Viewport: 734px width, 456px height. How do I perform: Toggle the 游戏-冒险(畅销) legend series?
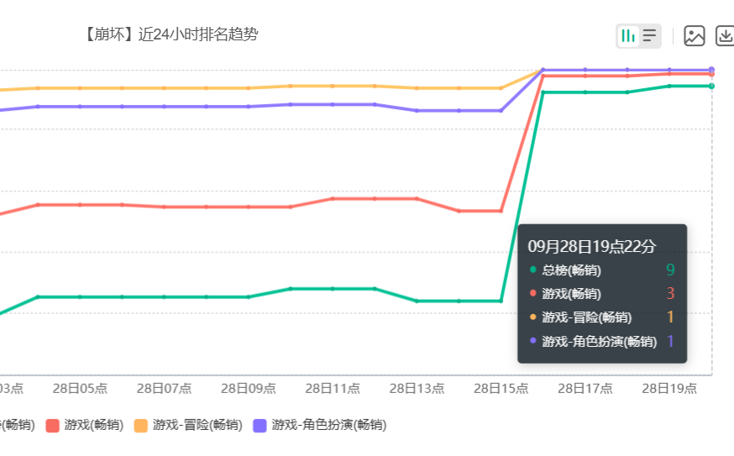(x=188, y=425)
